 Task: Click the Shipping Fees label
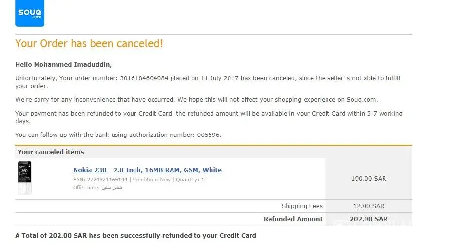click(302, 206)
